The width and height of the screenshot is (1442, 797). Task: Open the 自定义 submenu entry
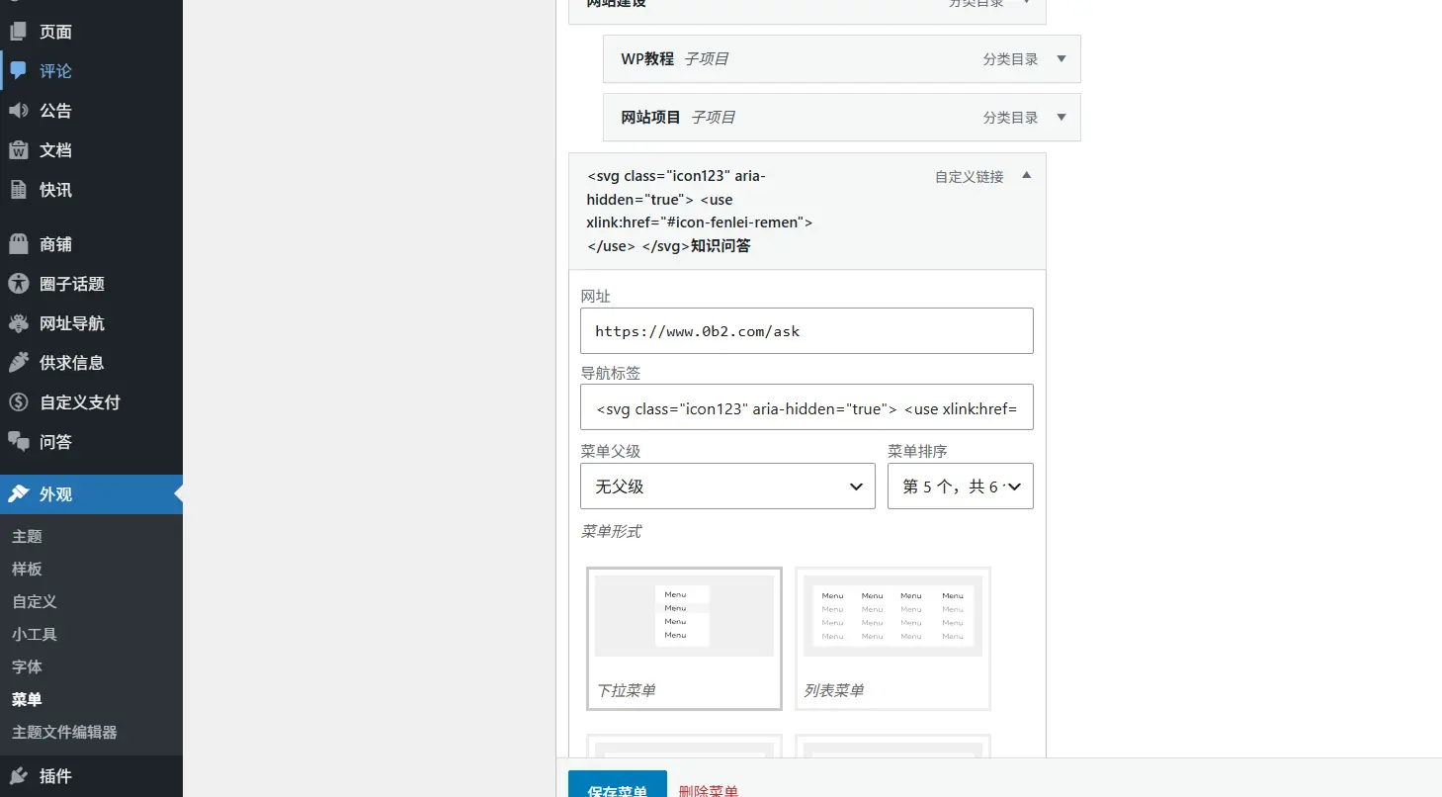coord(35,601)
